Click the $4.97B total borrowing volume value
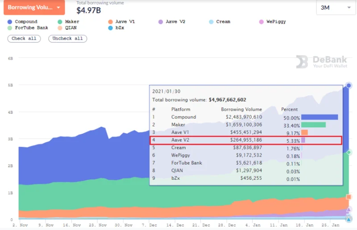357x230 pixels. pos(88,10)
